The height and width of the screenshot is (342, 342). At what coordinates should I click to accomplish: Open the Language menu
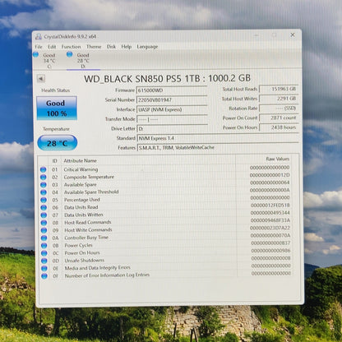coord(147,47)
